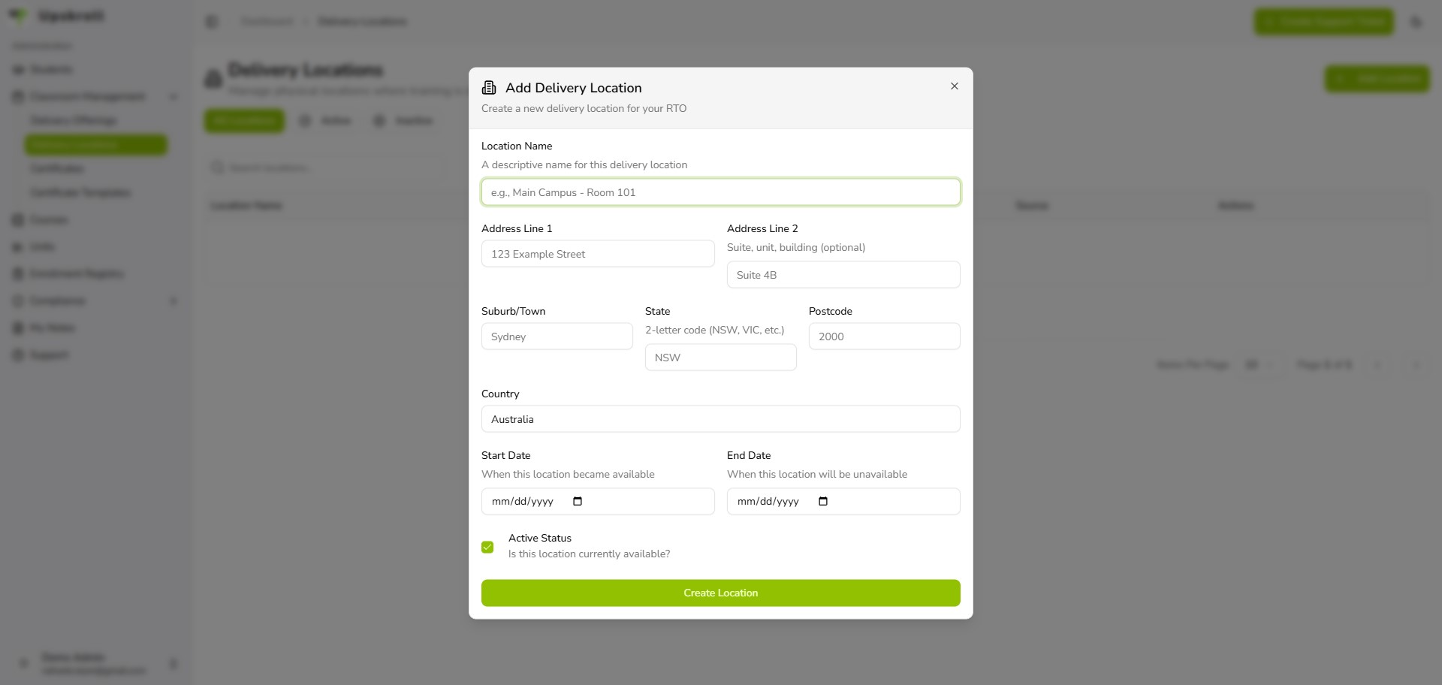Click the 'Active Status' label text
This screenshot has width=1442, height=685.
coord(539,538)
